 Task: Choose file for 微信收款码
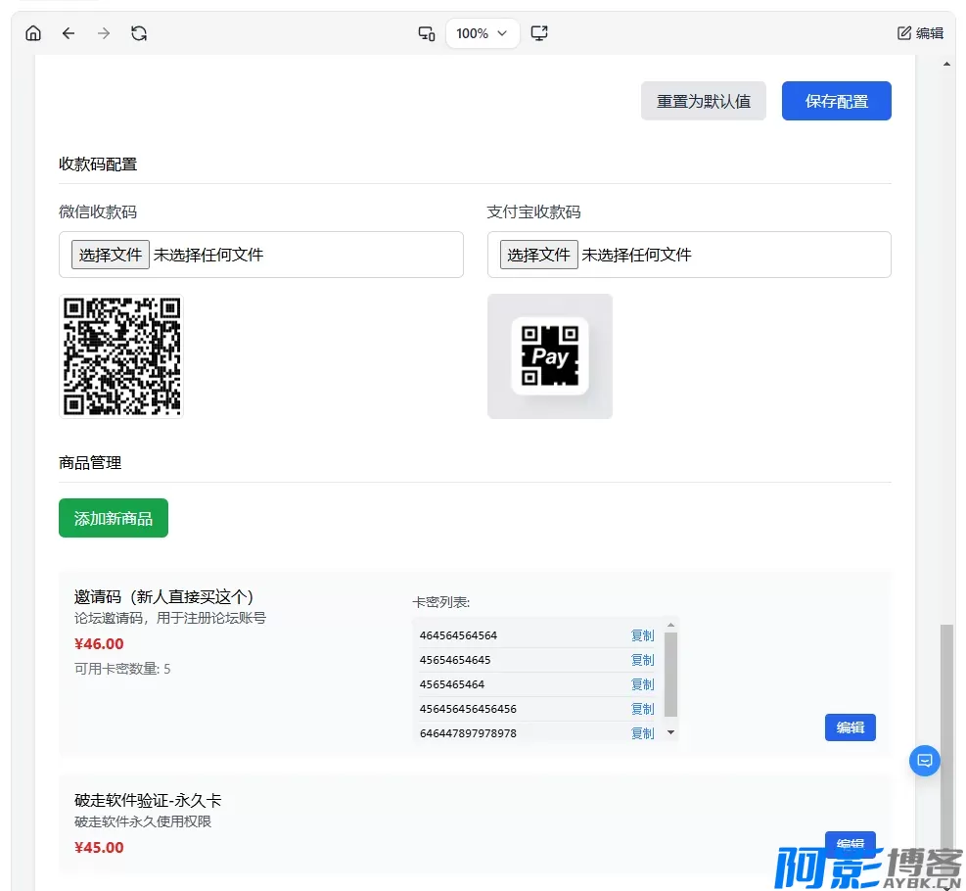[111, 255]
